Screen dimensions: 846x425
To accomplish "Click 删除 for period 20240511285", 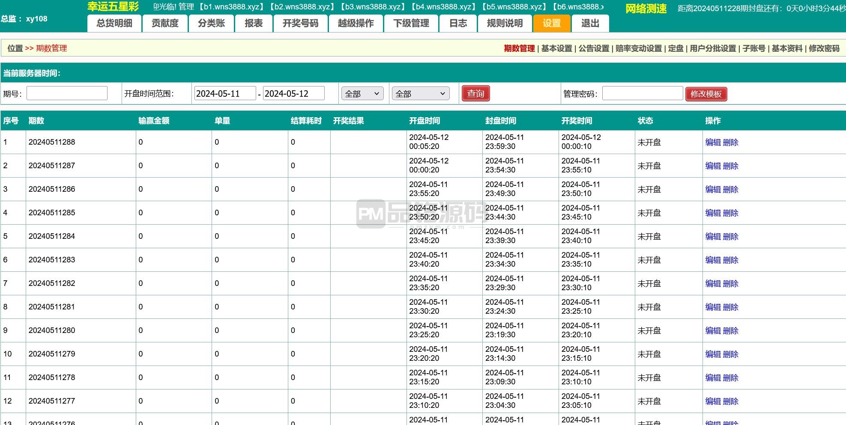I will [730, 213].
